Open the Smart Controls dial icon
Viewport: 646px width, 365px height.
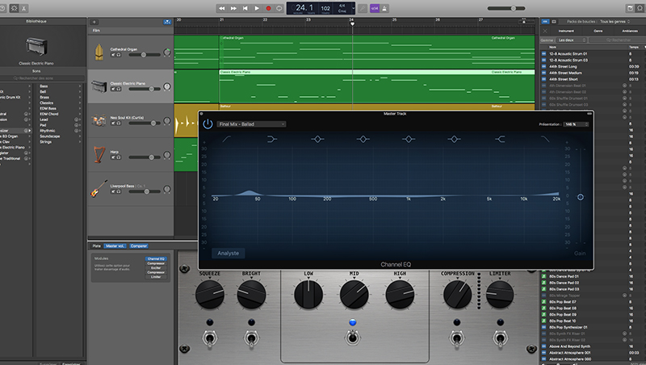(x=14, y=8)
